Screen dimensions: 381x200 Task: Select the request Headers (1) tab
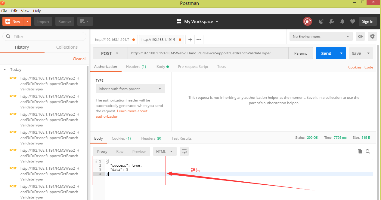(136, 67)
